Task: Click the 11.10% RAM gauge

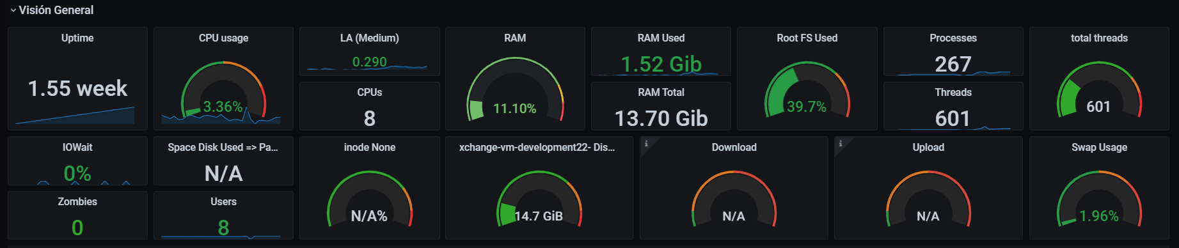Action: pos(515,89)
